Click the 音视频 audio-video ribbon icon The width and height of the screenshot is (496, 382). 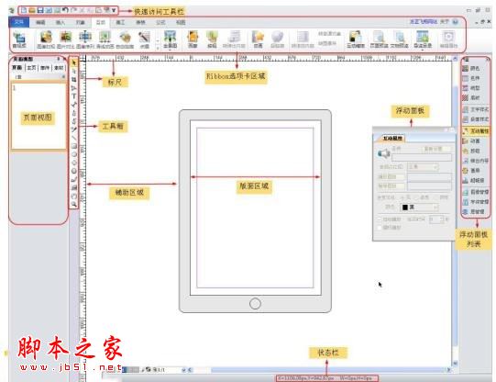coord(19,39)
